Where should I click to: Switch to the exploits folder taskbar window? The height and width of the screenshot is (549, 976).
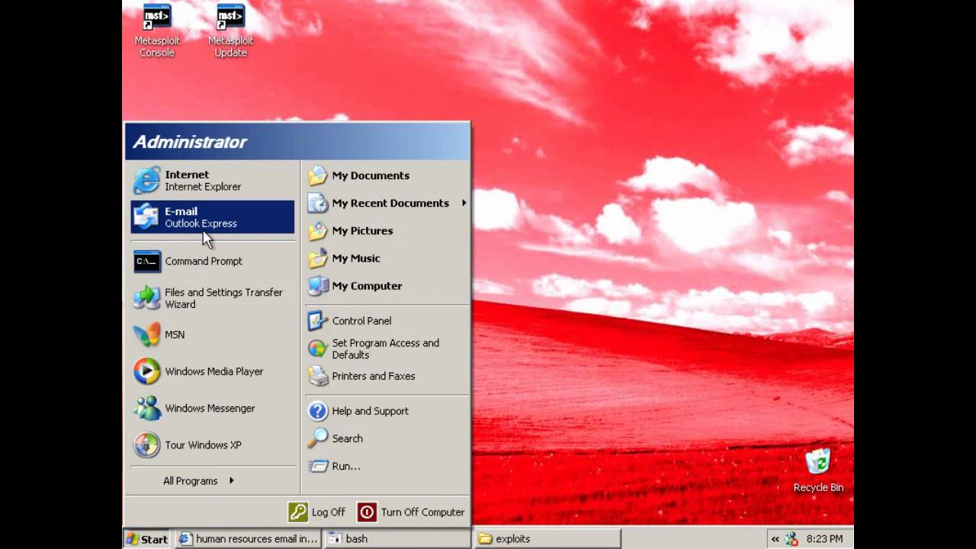tap(547, 539)
